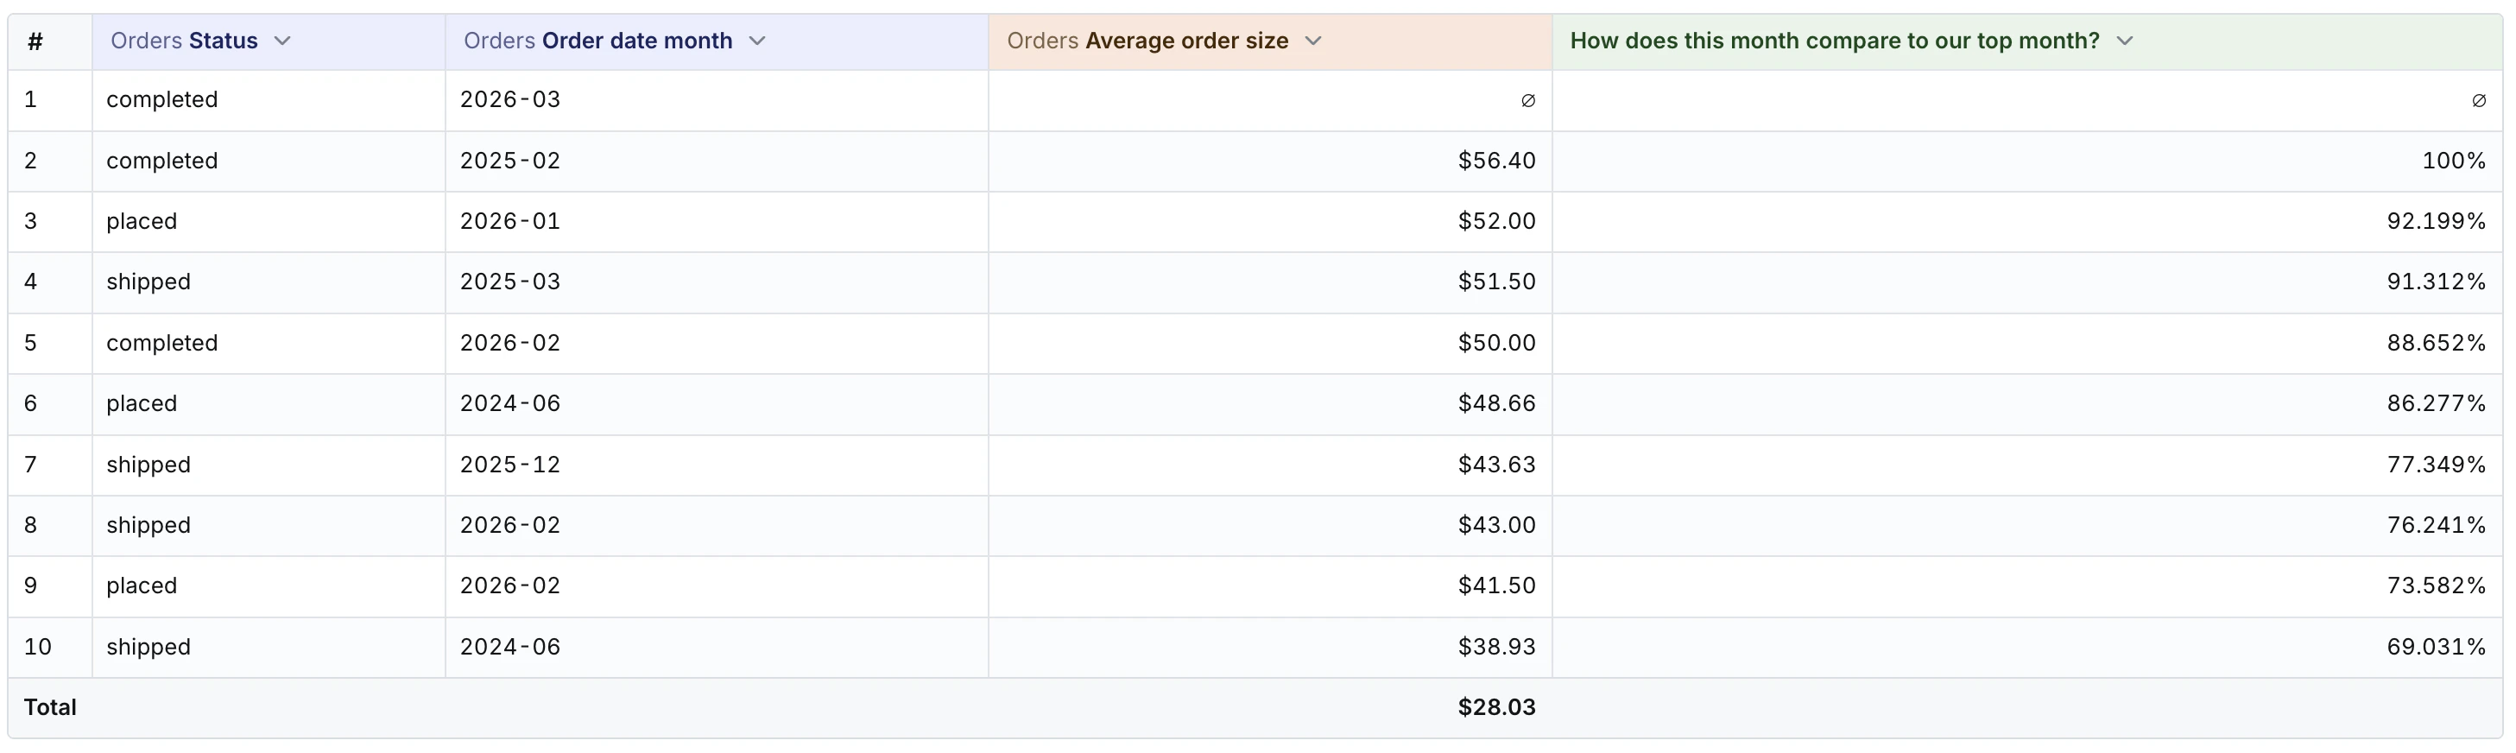Select the '2025-02' date cell
The height and width of the screenshot is (753, 2516).
pyautogui.click(x=717, y=161)
